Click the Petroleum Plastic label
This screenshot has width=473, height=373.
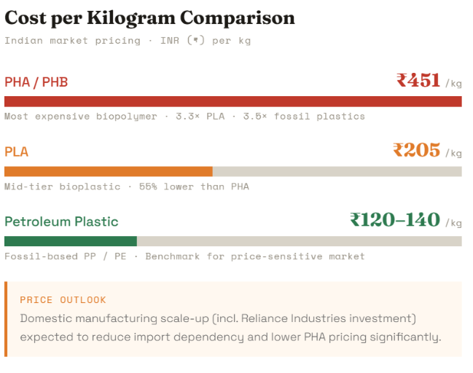[61, 221]
